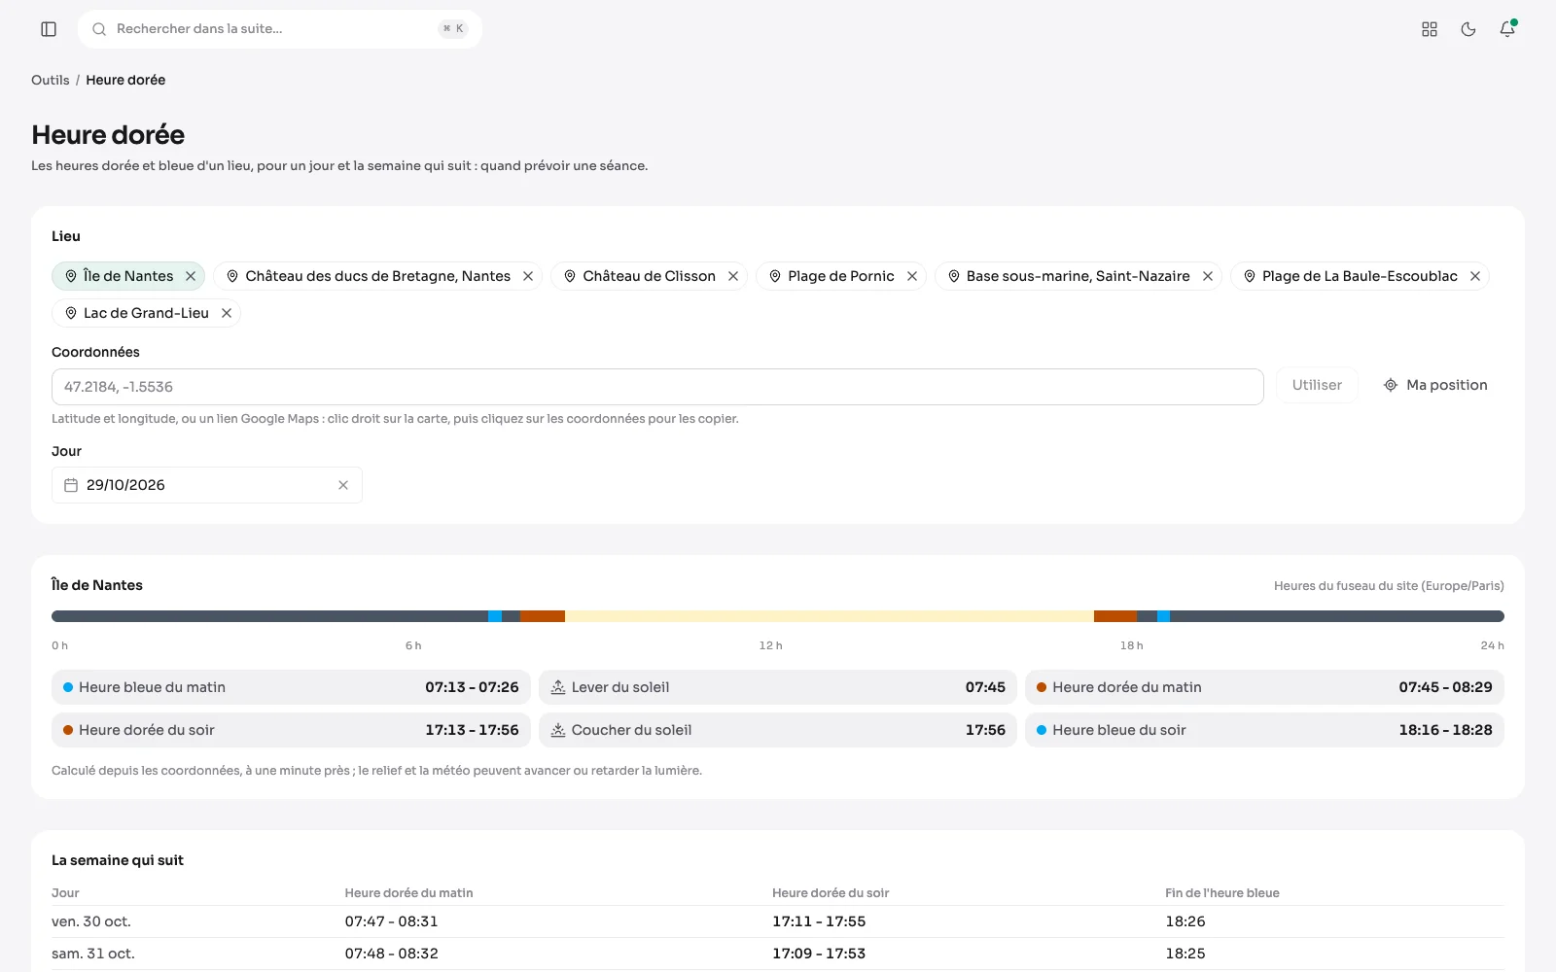
Task: Remove the Château de Clisson location
Action: coord(733,276)
